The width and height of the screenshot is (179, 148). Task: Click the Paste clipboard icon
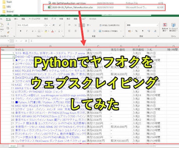2,25
